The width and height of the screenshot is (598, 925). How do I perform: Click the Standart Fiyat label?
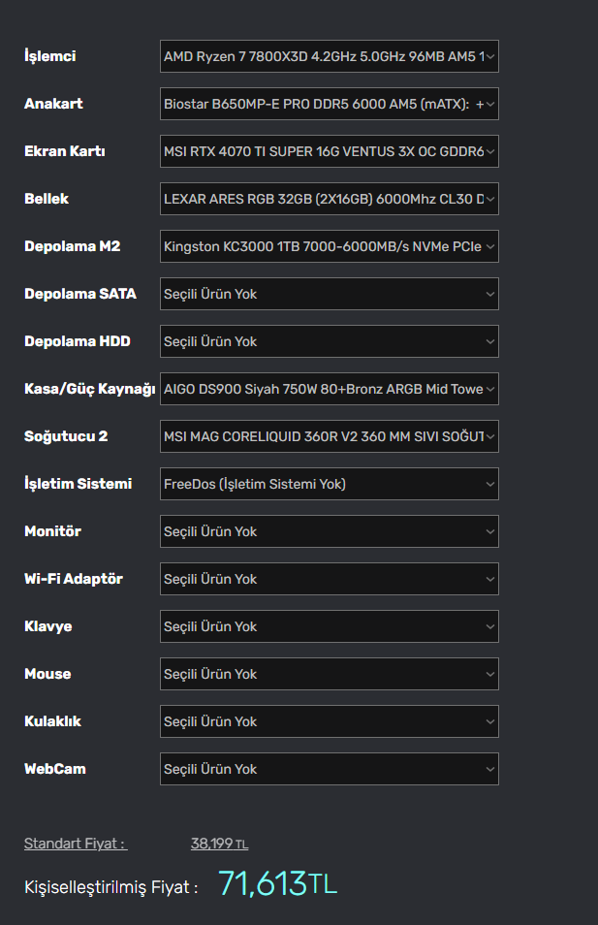pos(76,844)
